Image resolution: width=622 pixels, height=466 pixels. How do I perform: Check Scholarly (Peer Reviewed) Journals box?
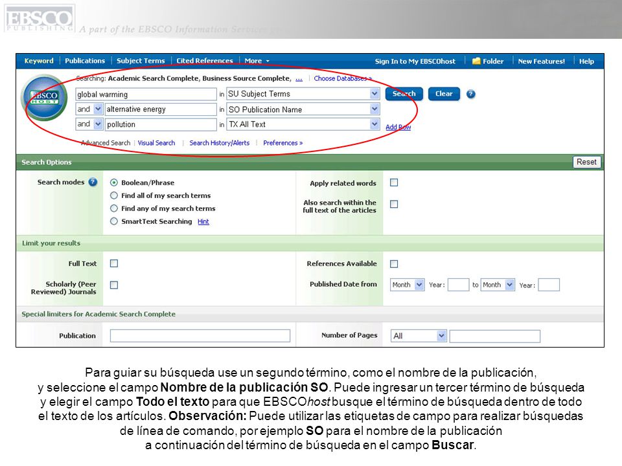pyautogui.click(x=114, y=285)
